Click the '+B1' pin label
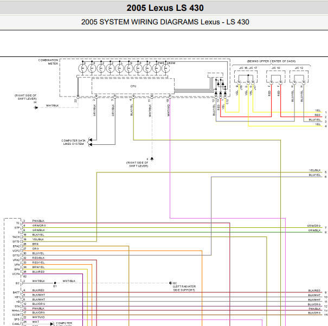 tap(17, 297)
